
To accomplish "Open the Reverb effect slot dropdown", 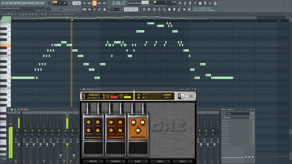I will click(138, 161).
